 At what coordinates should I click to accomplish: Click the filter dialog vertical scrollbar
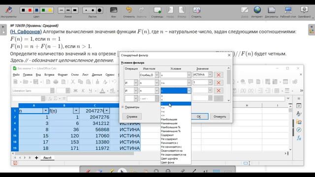tap(228, 84)
